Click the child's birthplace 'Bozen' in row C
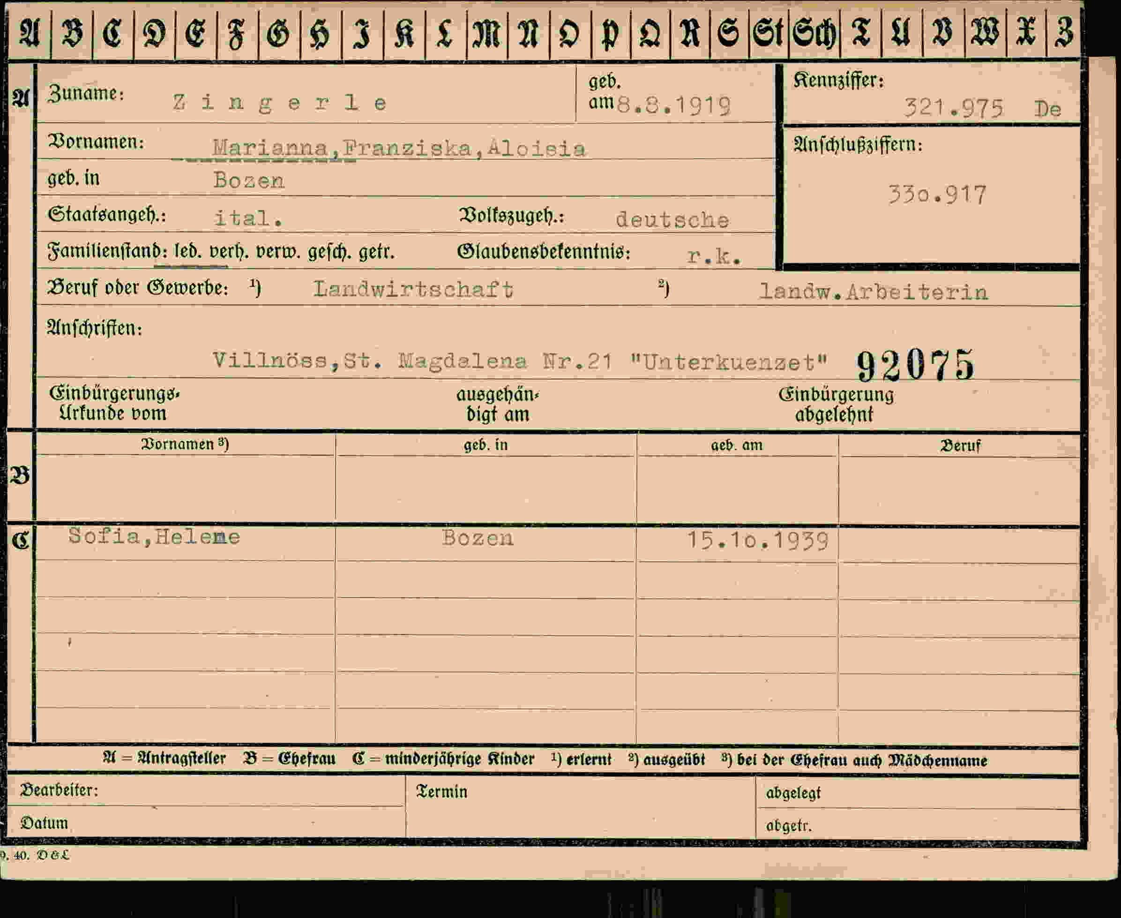 pyautogui.click(x=478, y=538)
